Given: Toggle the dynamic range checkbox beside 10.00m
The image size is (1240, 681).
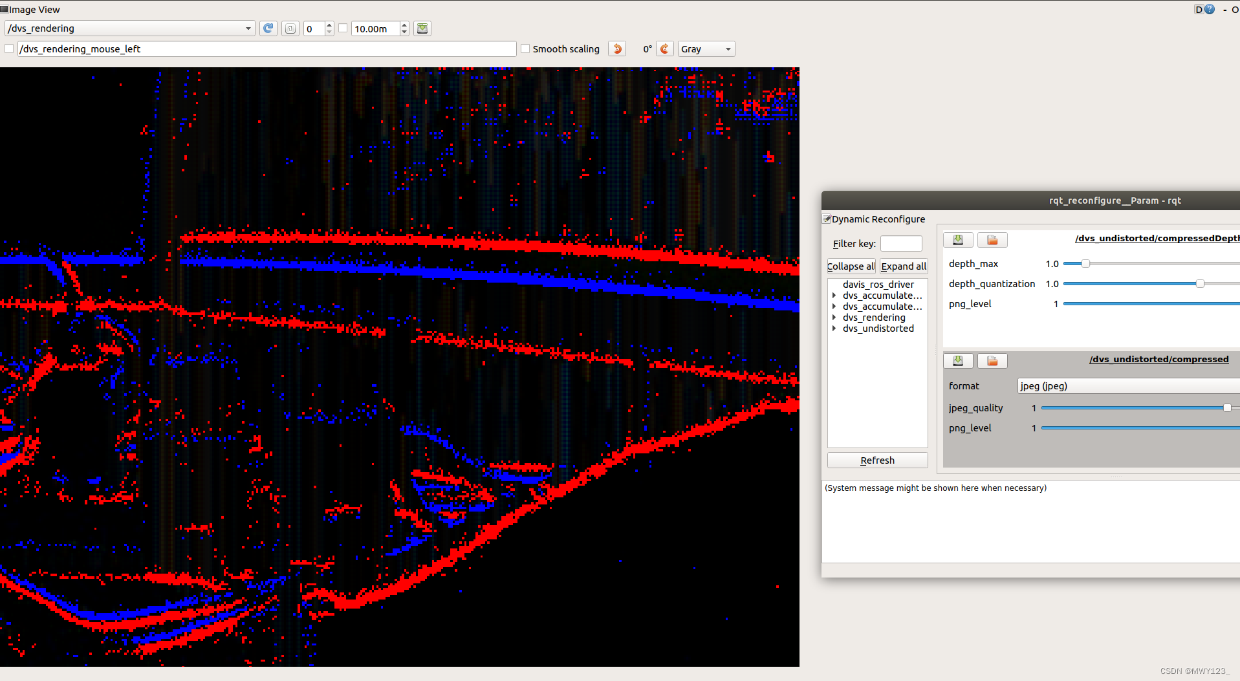Looking at the screenshot, I should [343, 28].
